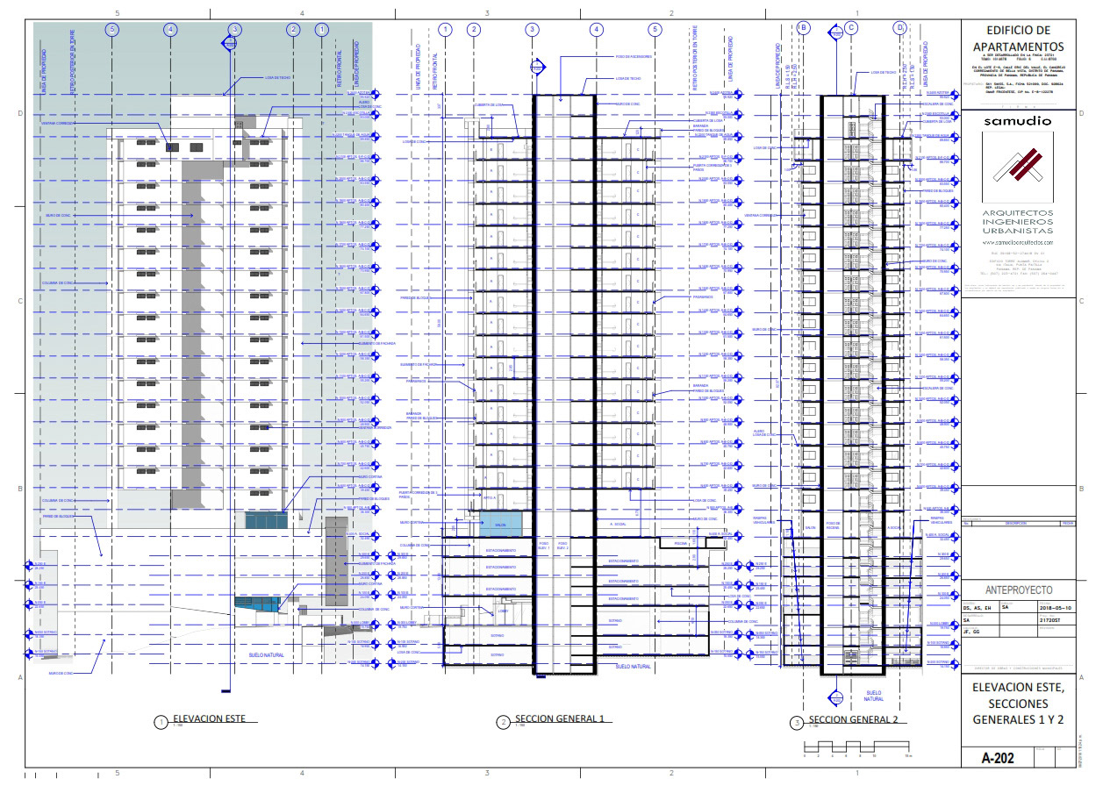Click the A-202 sheet number
The width and height of the screenshot is (1103, 786).
(x=999, y=759)
